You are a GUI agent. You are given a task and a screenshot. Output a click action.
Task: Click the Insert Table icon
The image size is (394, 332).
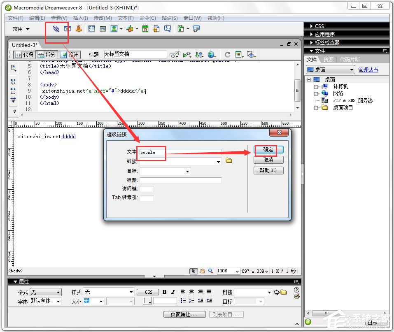[91, 29]
